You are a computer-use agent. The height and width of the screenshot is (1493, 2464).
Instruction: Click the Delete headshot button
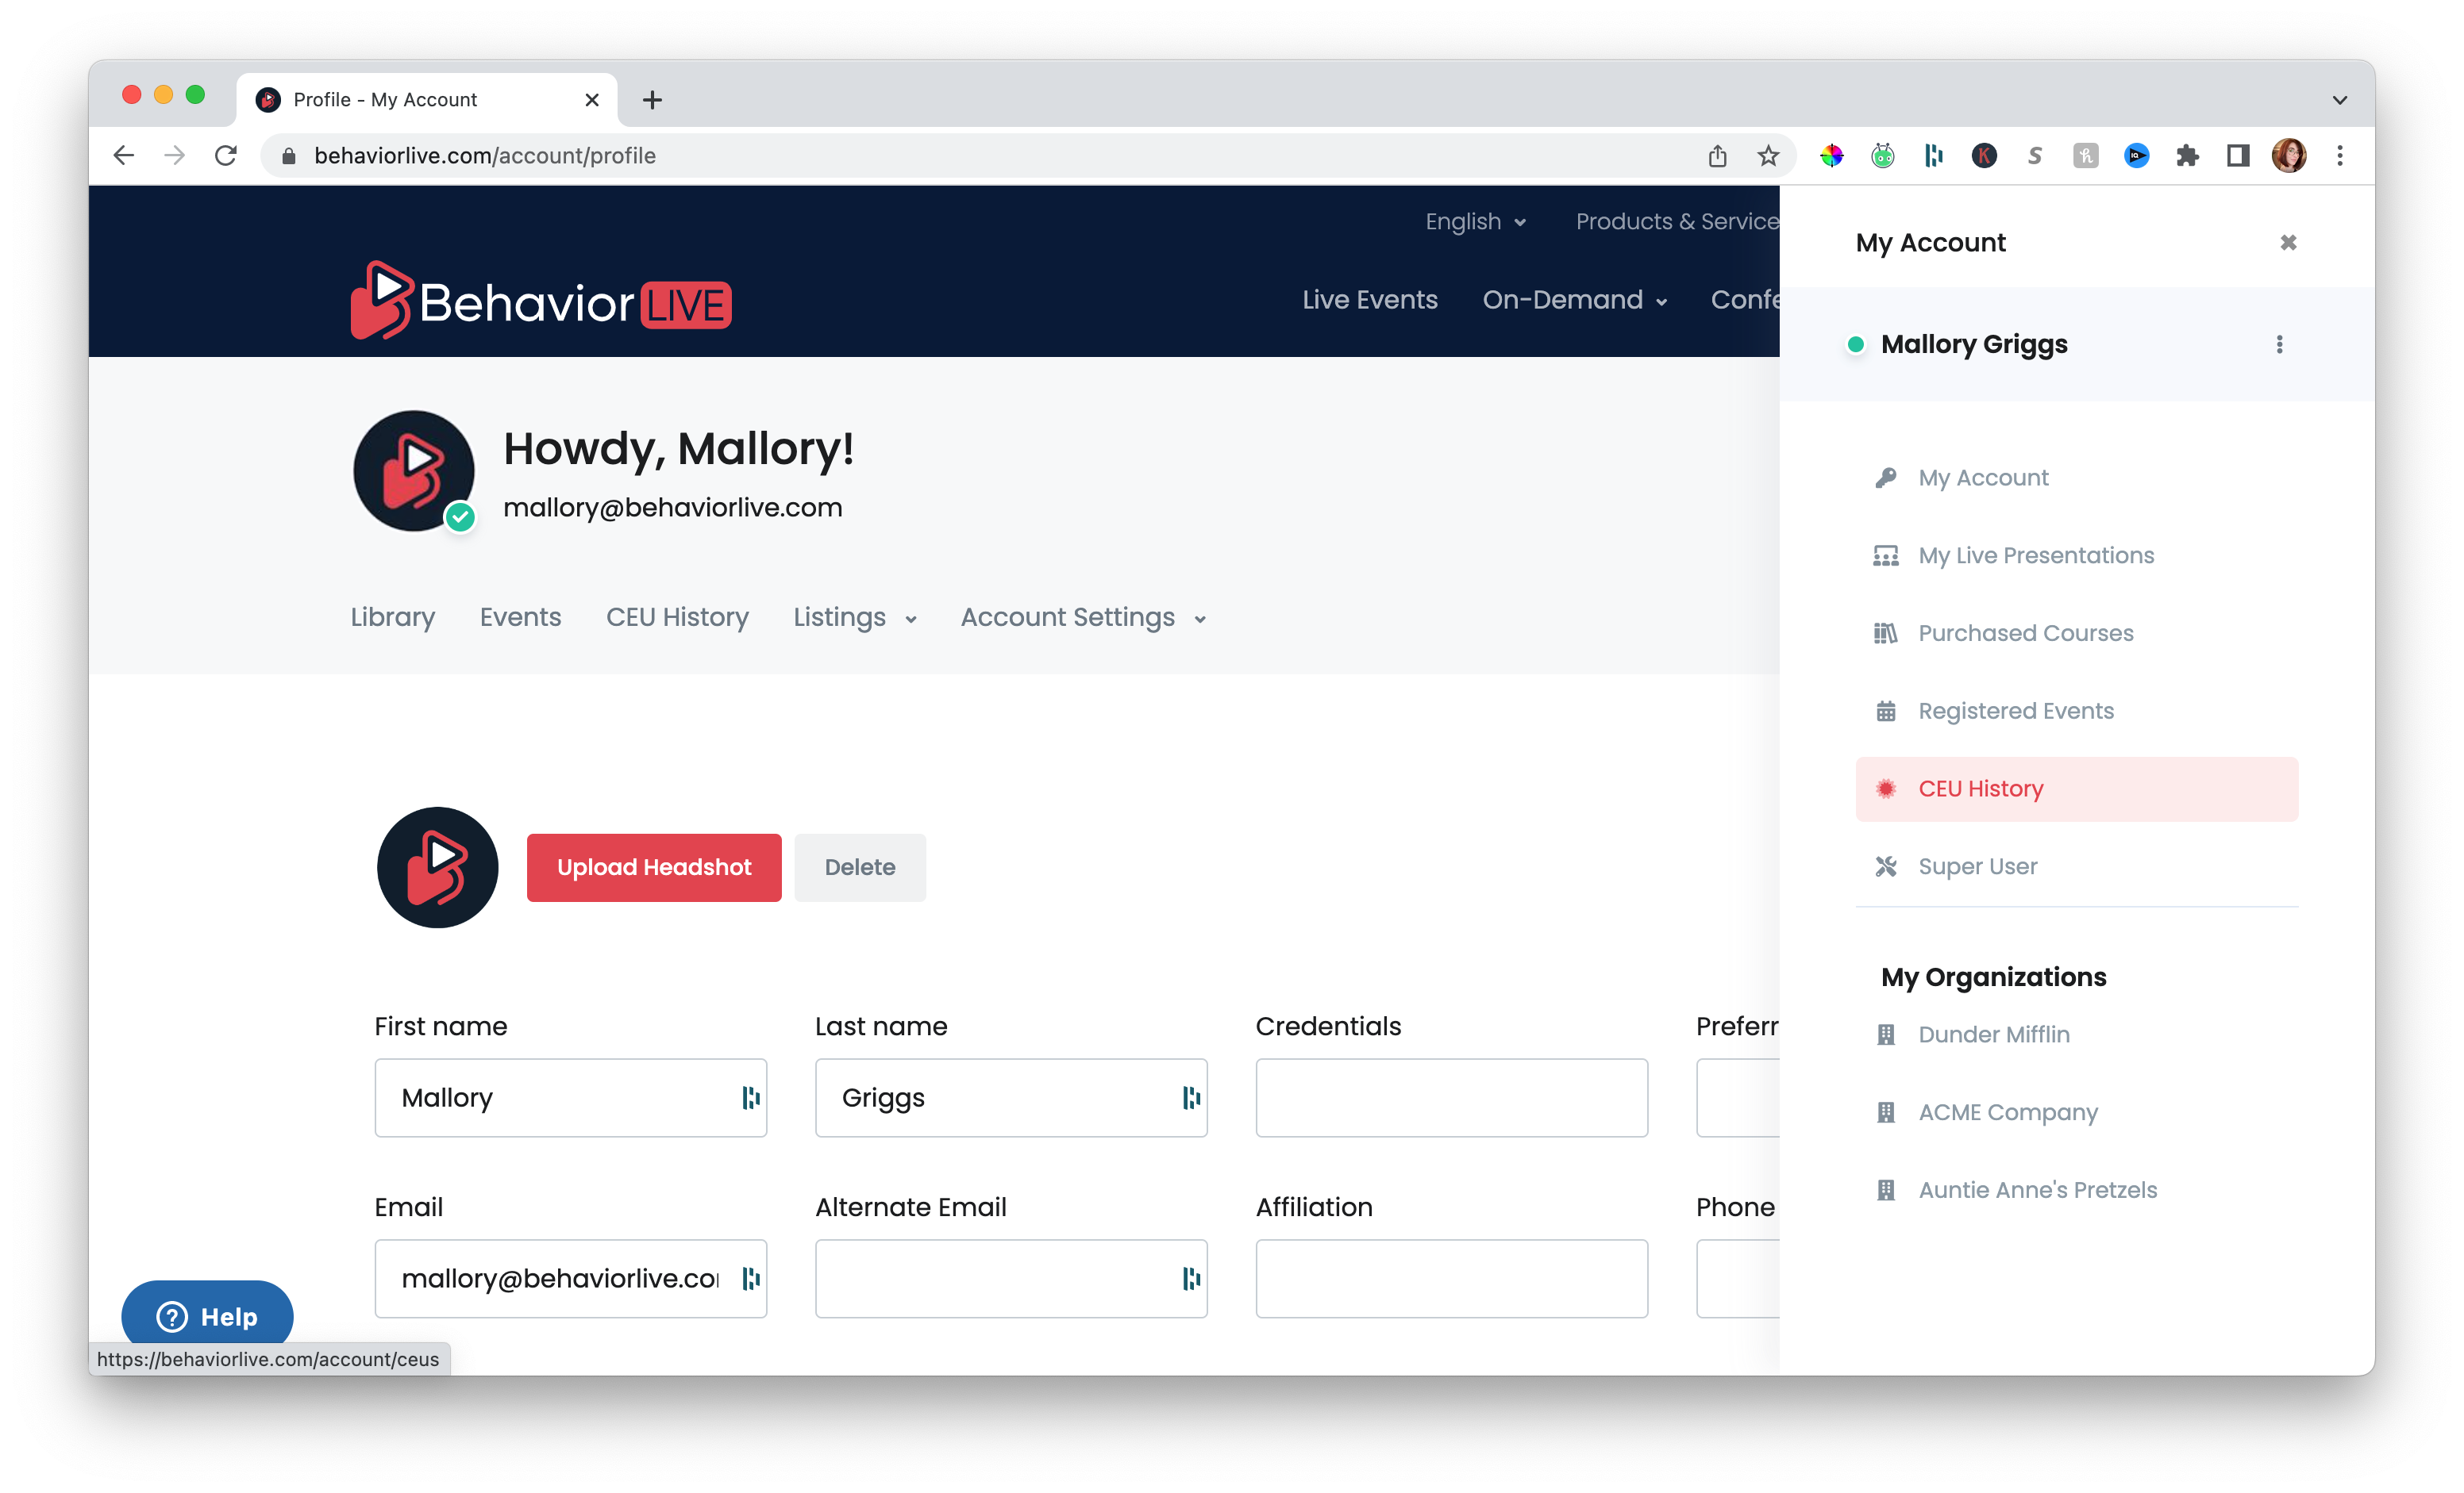[x=860, y=867]
